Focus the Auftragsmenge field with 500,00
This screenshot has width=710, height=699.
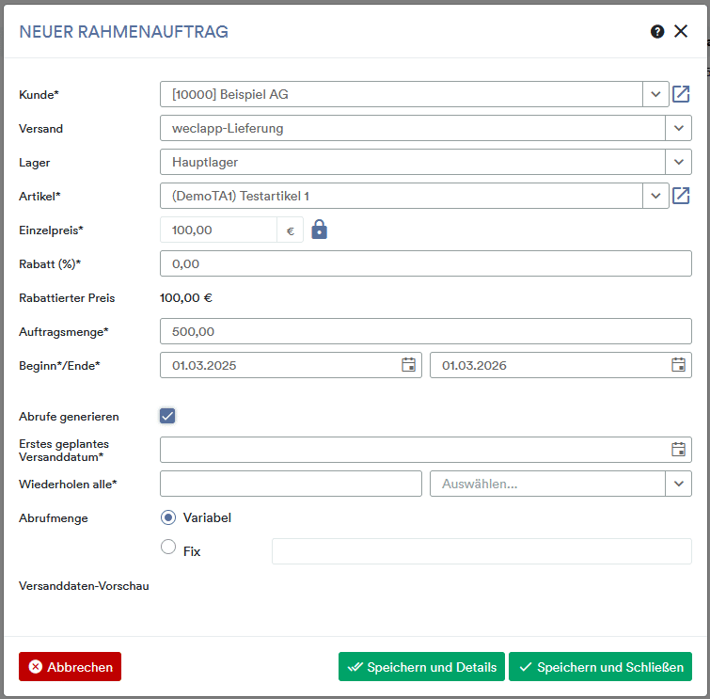click(x=426, y=331)
